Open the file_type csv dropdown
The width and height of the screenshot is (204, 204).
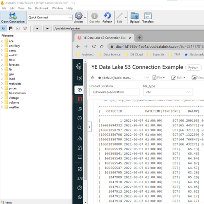(168, 92)
